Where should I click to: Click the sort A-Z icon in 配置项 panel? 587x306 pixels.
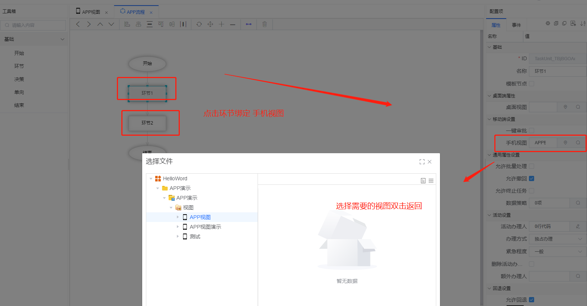point(583,23)
